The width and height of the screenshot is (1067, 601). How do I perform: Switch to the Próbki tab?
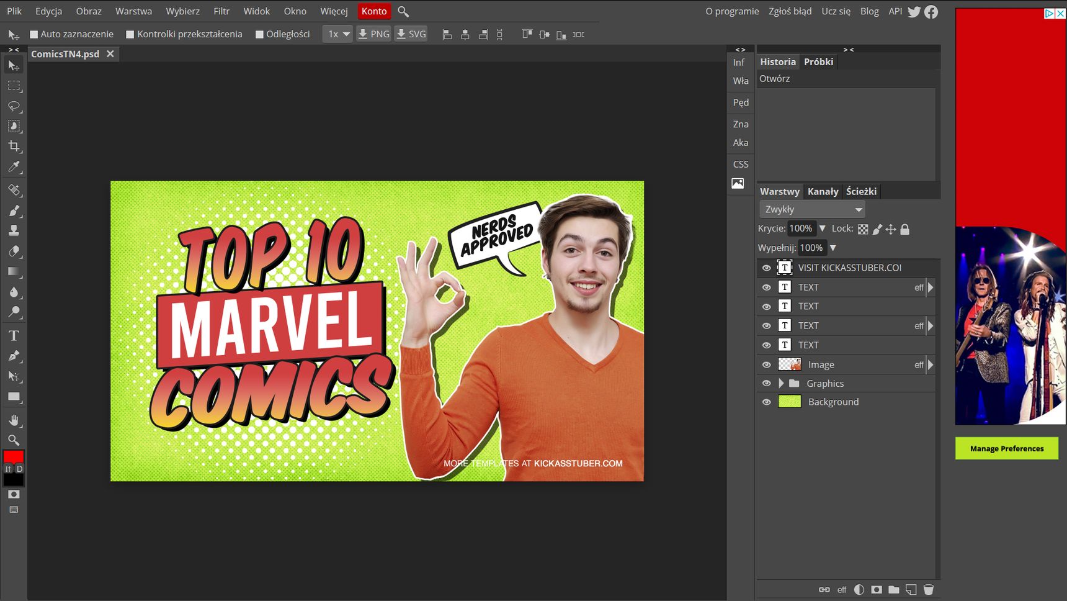[818, 61]
